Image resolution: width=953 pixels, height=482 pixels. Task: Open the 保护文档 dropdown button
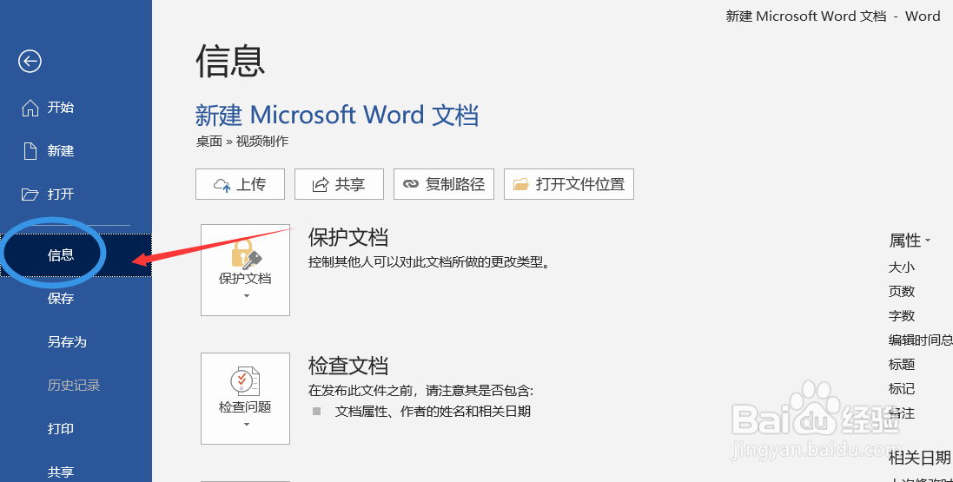(x=246, y=270)
